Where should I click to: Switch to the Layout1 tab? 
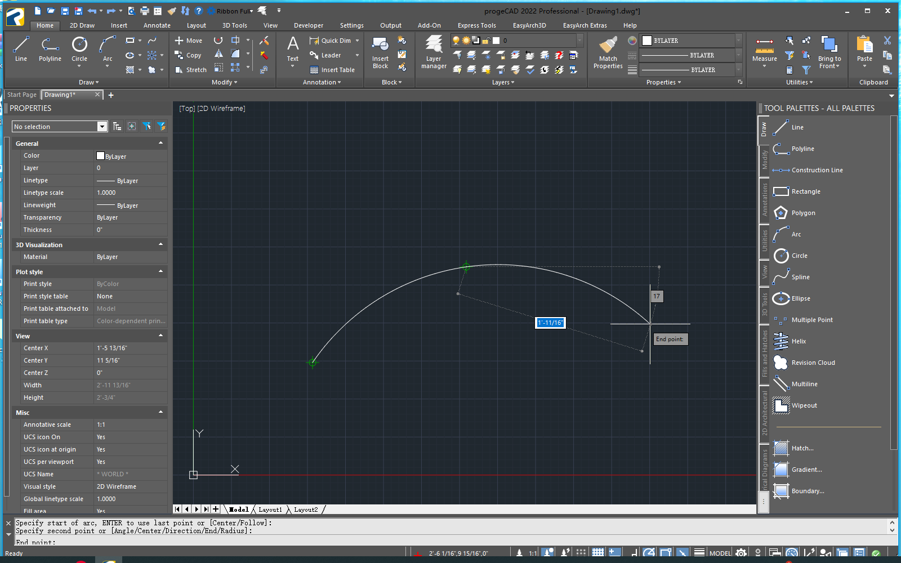[270, 510]
